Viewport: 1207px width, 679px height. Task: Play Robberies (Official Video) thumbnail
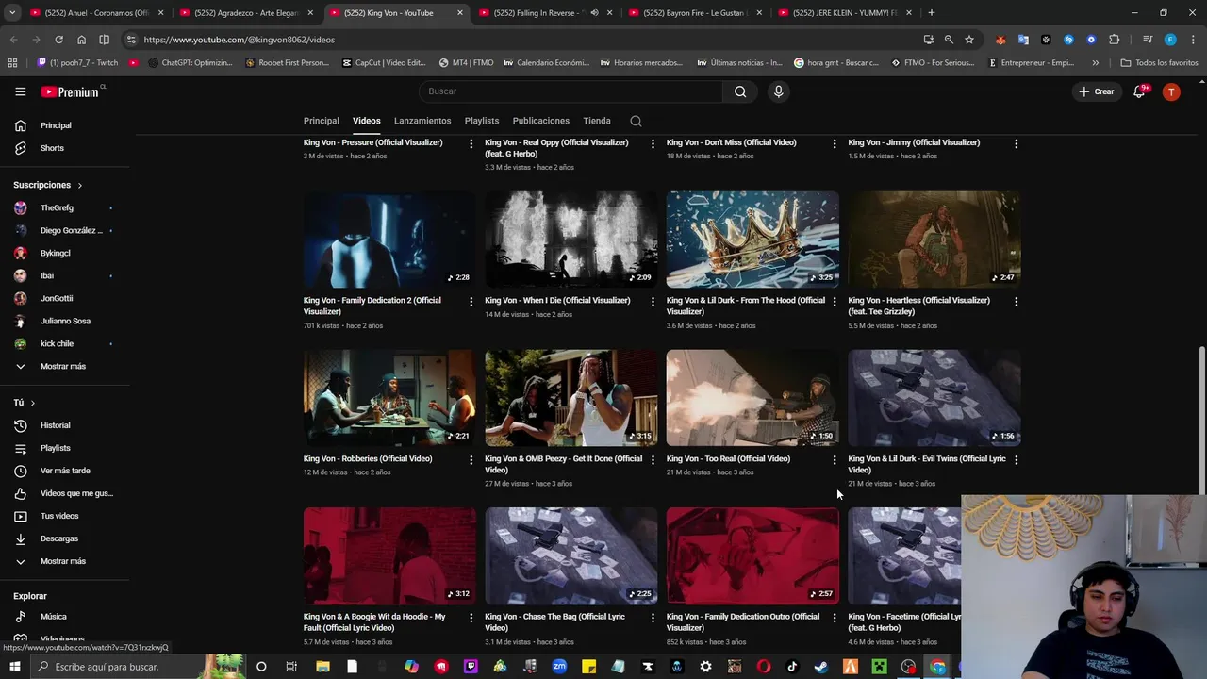point(389,398)
